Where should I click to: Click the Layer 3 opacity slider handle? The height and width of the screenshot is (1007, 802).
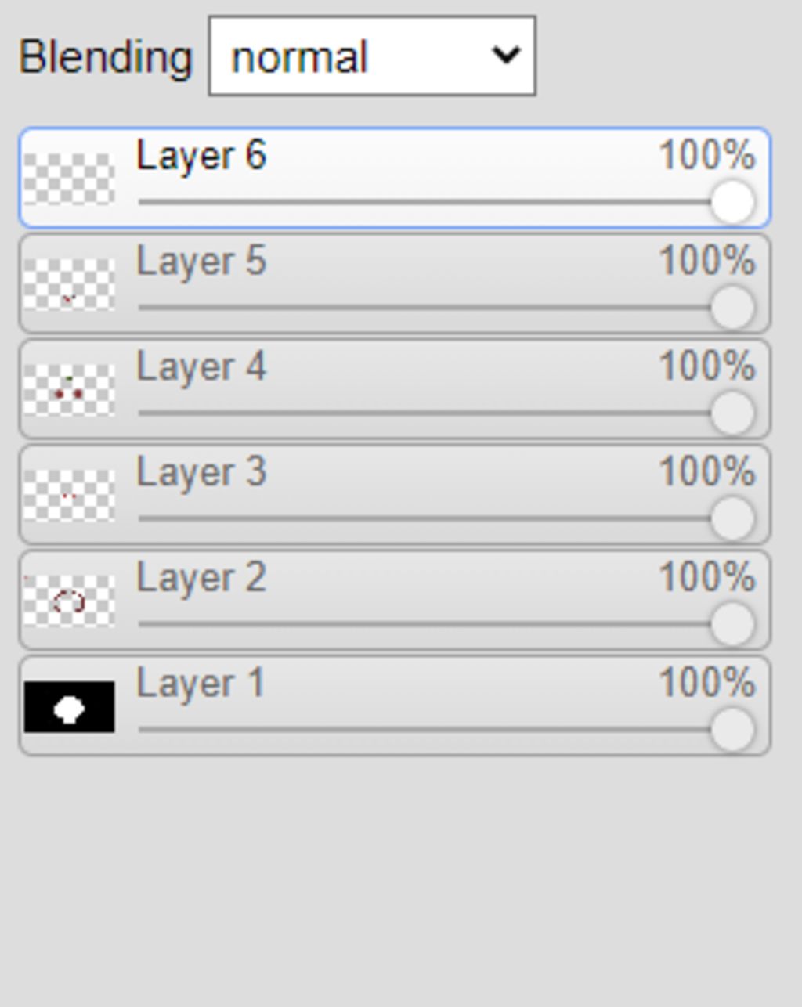(x=732, y=519)
